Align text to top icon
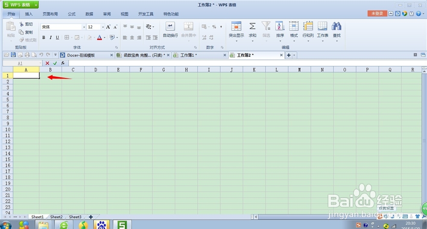The image size is (427, 229). (x=125, y=26)
